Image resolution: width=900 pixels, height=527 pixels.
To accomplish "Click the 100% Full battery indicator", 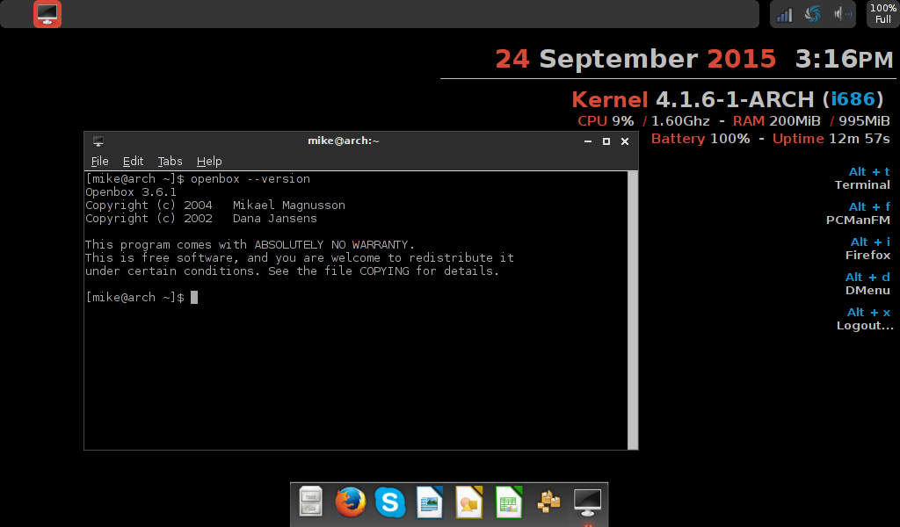I will [883, 14].
